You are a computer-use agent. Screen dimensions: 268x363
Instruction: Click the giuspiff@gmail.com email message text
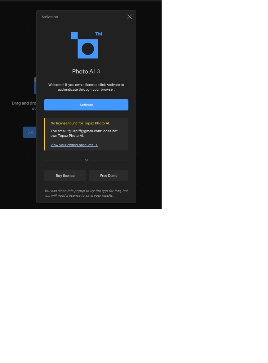click(x=84, y=133)
